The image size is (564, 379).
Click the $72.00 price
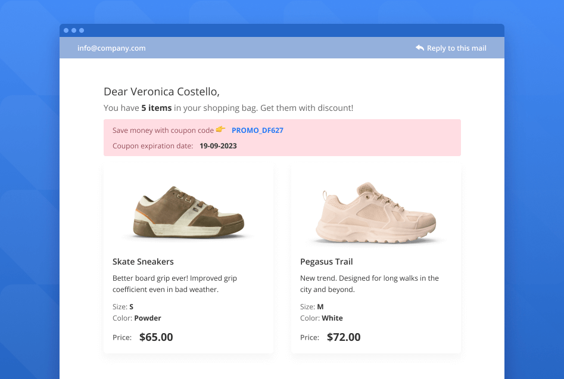point(344,337)
